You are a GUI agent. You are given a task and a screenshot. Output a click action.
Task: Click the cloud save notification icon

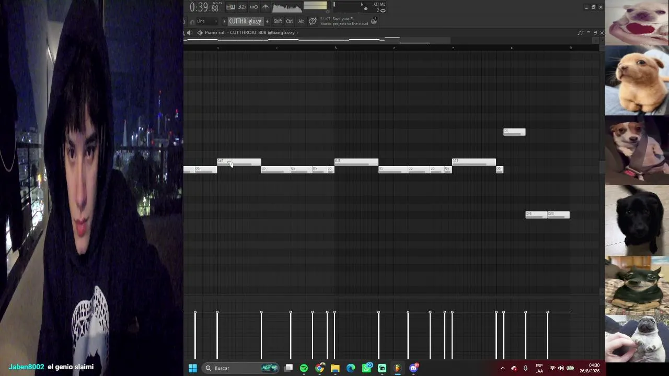point(374,21)
